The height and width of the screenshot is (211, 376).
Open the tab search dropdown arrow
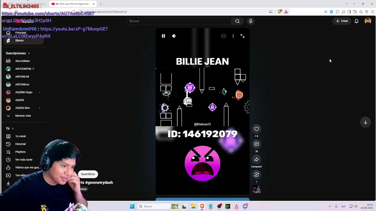coord(347,4)
